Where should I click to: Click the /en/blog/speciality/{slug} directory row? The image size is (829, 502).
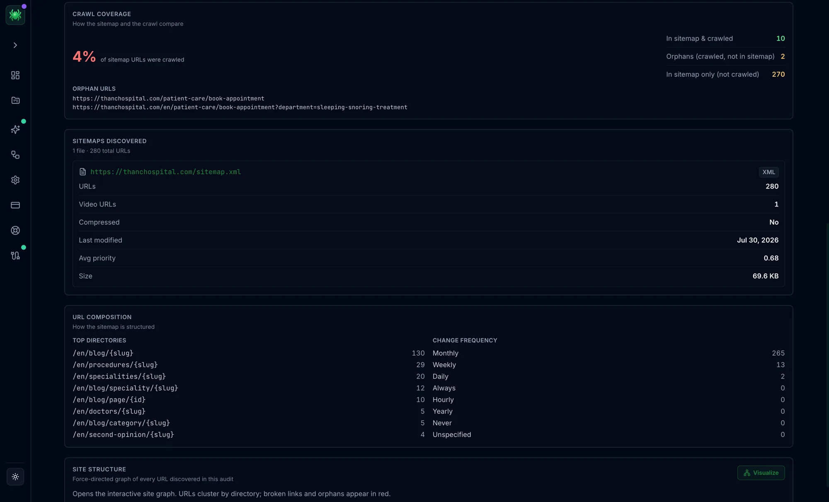249,388
